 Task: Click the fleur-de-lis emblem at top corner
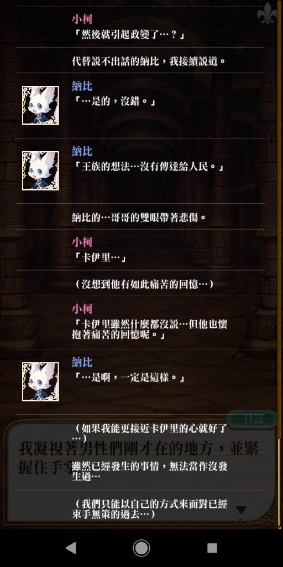pyautogui.click(x=267, y=13)
